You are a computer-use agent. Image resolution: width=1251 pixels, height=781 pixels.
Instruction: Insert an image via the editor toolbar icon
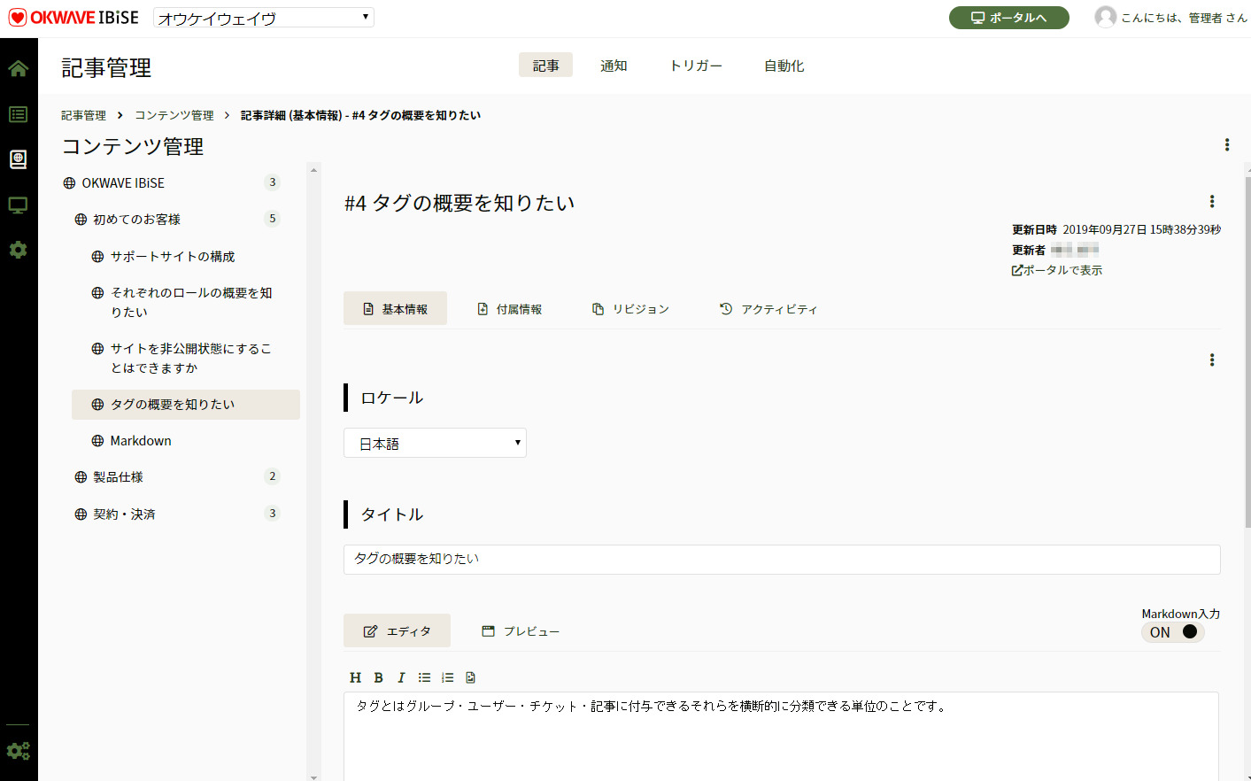[470, 677]
